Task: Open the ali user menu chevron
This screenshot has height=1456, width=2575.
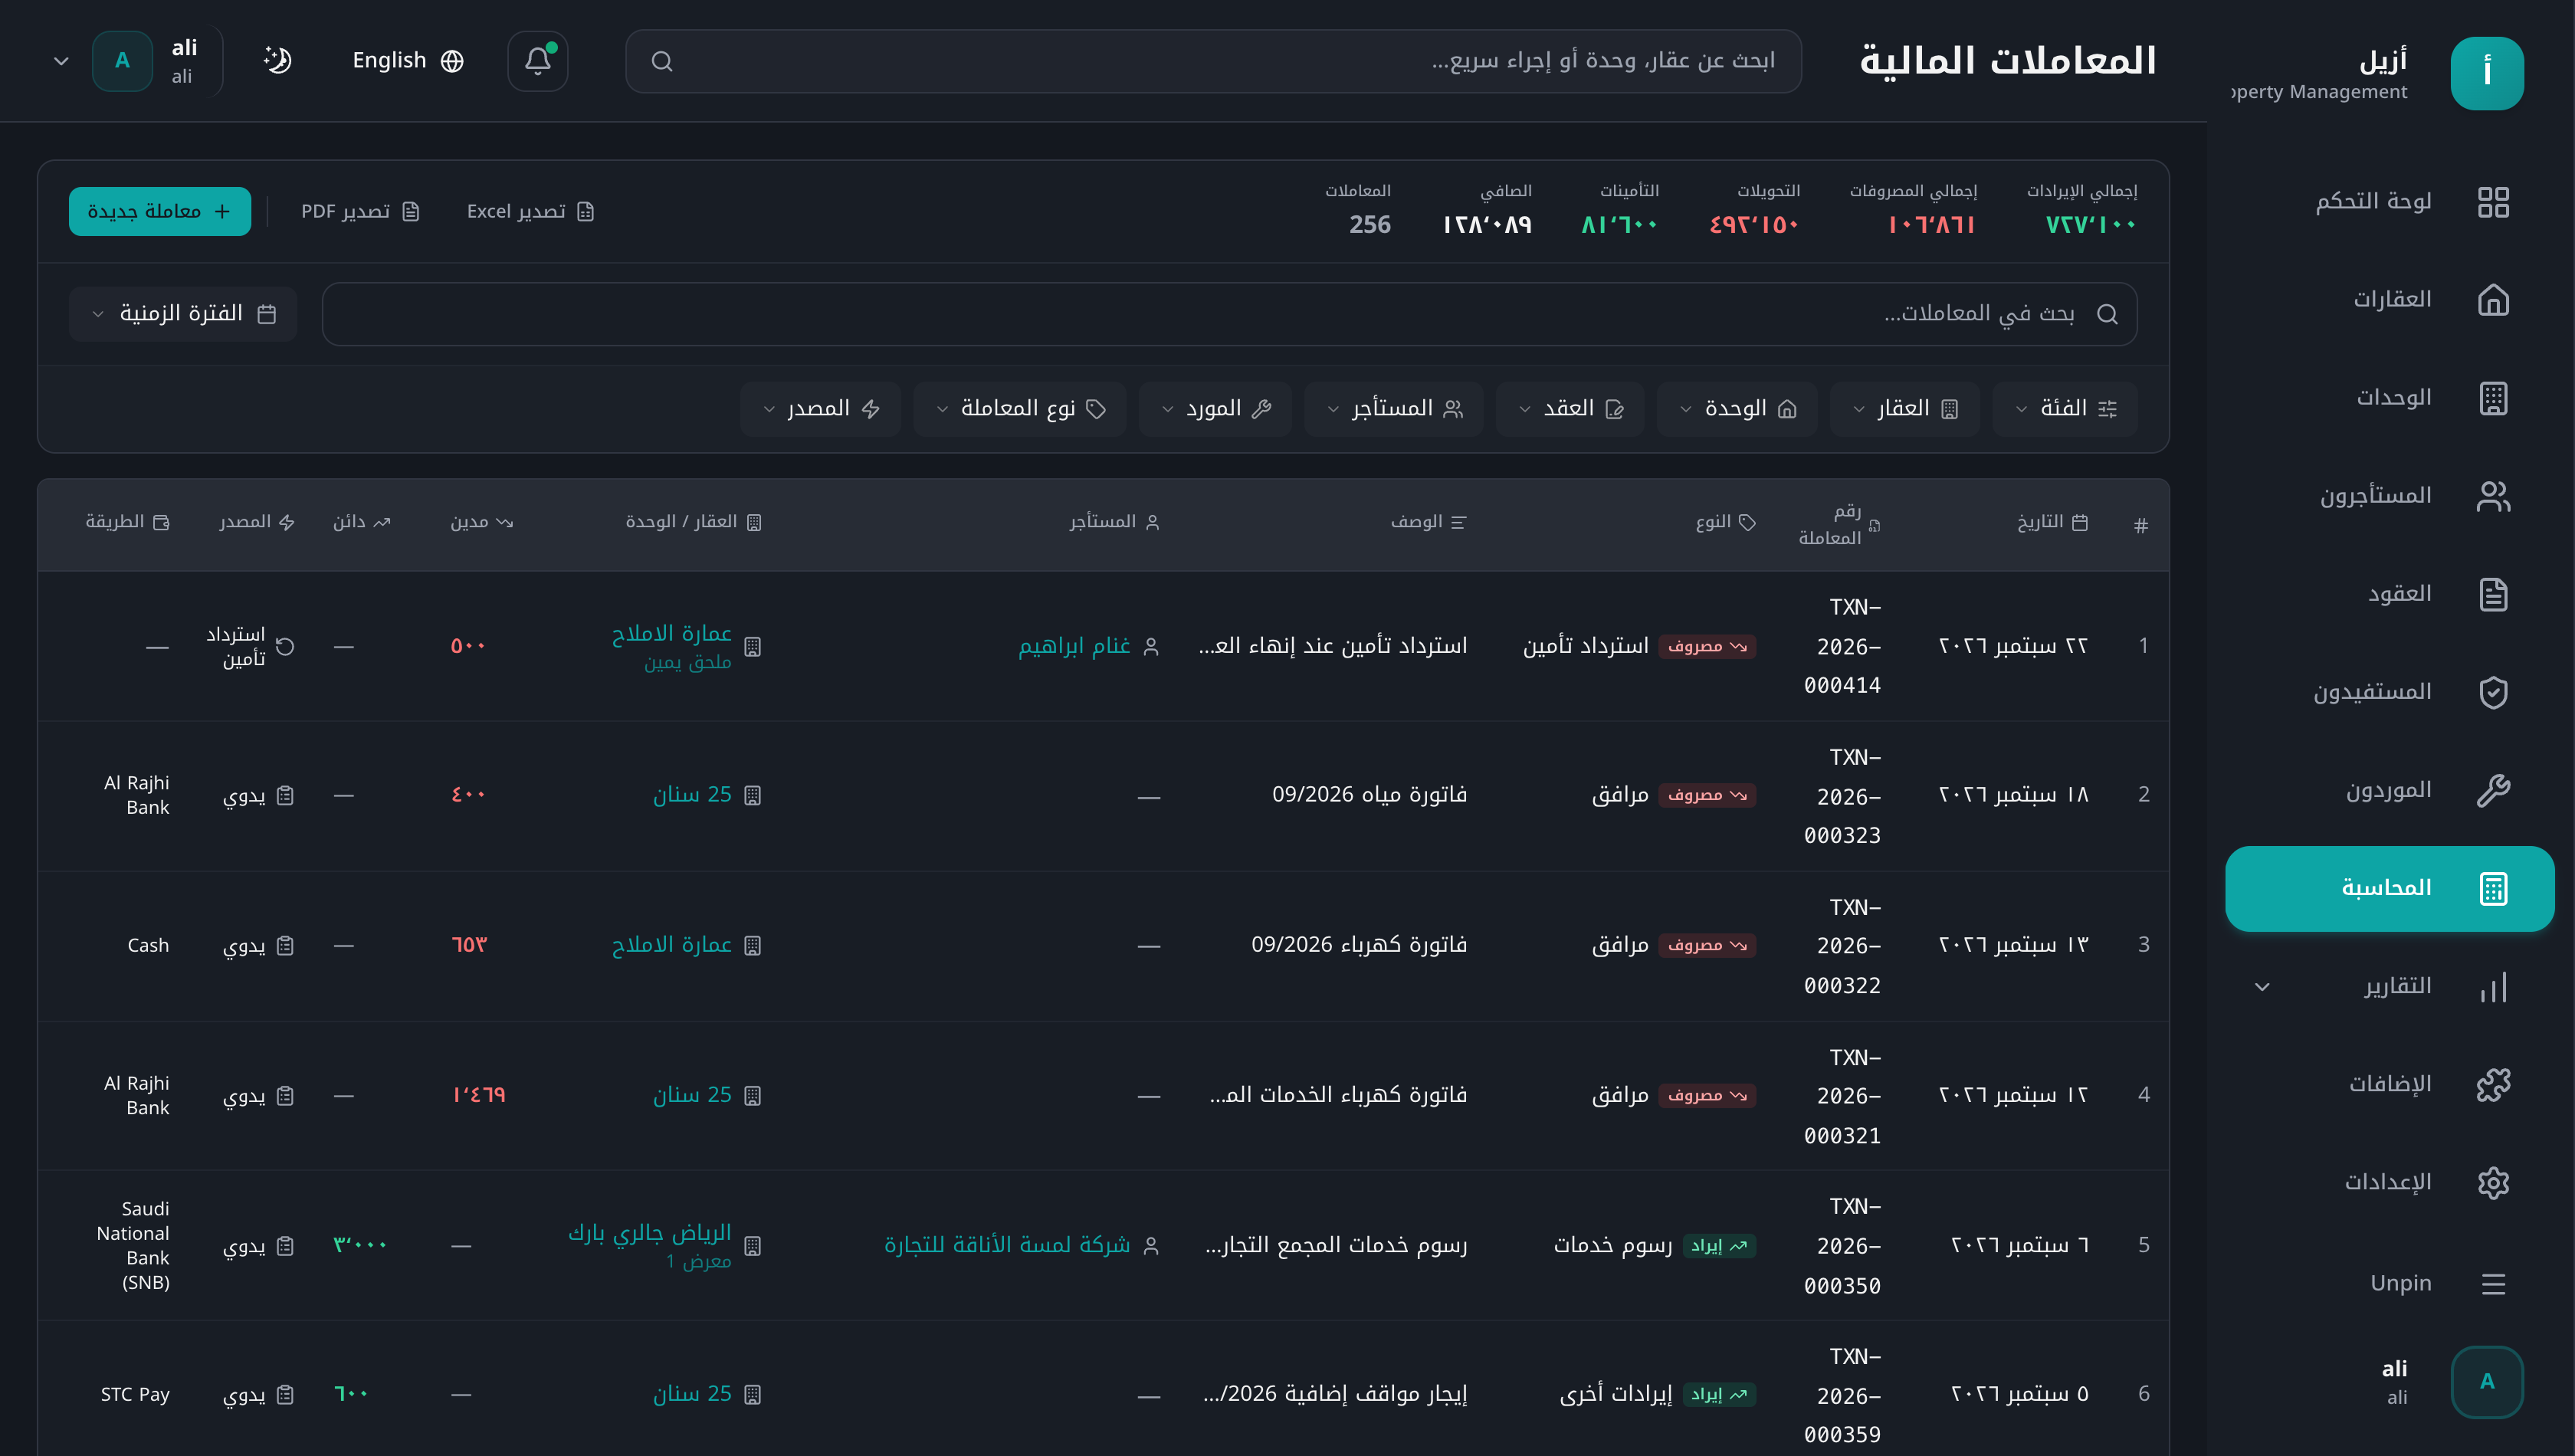Action: coord(61,61)
